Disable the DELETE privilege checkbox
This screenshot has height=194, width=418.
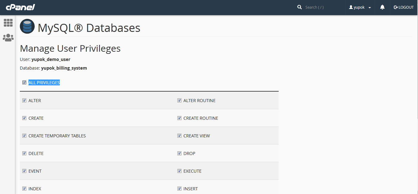(24, 153)
